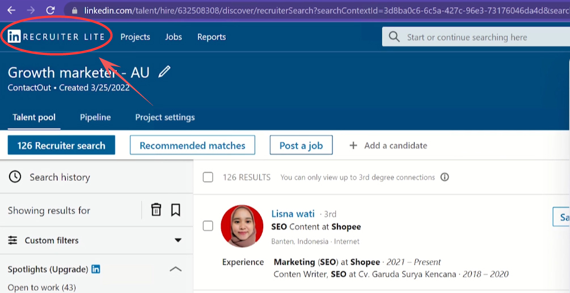Click 'ContactOut • Created 3/25/2022' text
The height and width of the screenshot is (293, 570).
(x=69, y=87)
